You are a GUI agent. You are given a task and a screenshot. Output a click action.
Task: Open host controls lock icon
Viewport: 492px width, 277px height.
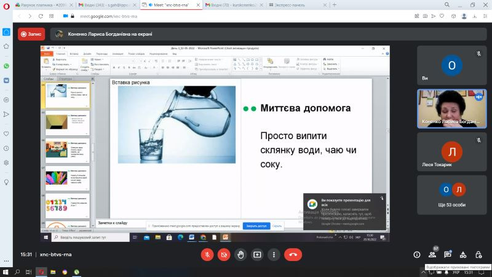coord(478,255)
